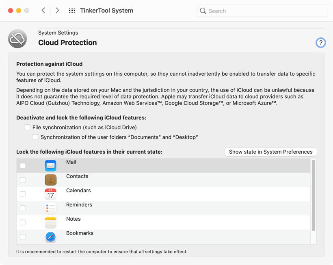
Task: Click the TinkerTool System window title
Action: click(x=107, y=11)
